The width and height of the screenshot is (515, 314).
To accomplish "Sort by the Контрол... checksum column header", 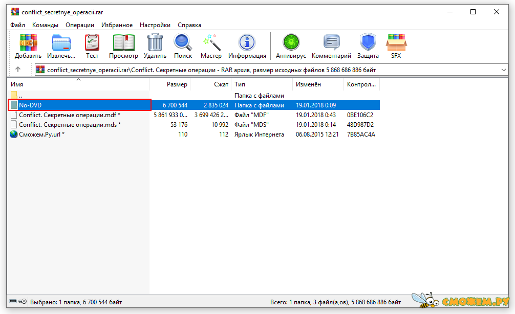I will [361, 84].
